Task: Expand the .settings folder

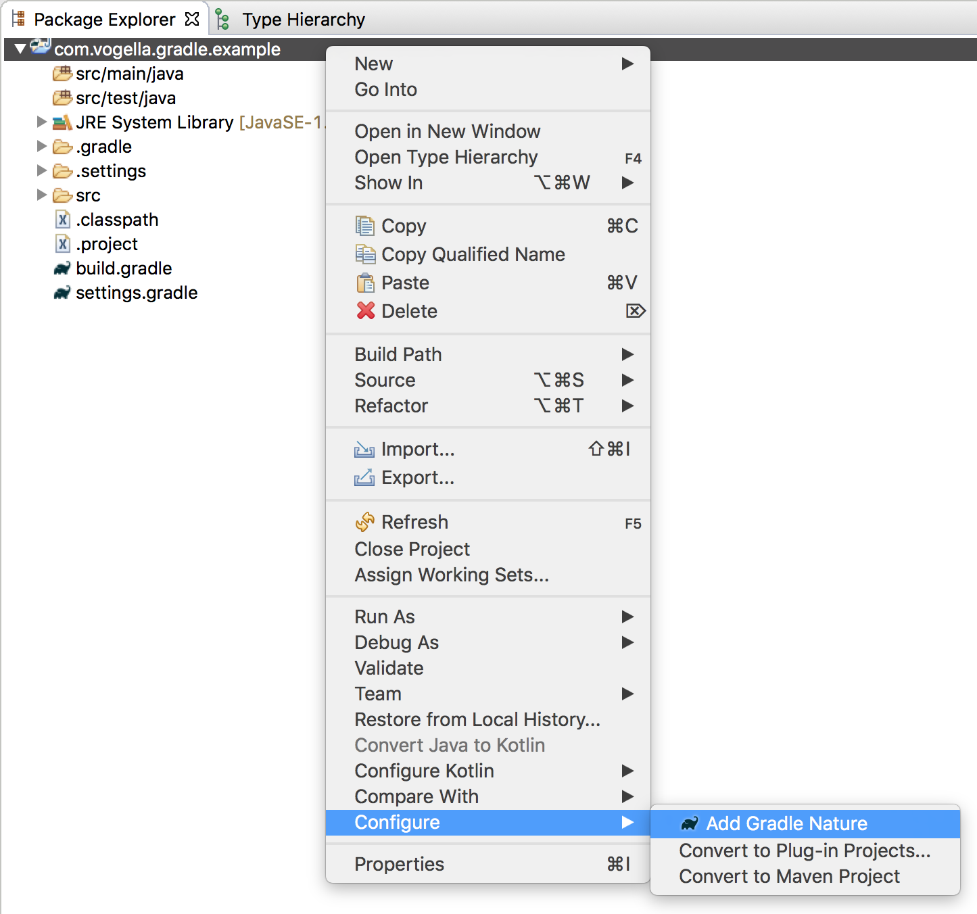Action: [42, 171]
